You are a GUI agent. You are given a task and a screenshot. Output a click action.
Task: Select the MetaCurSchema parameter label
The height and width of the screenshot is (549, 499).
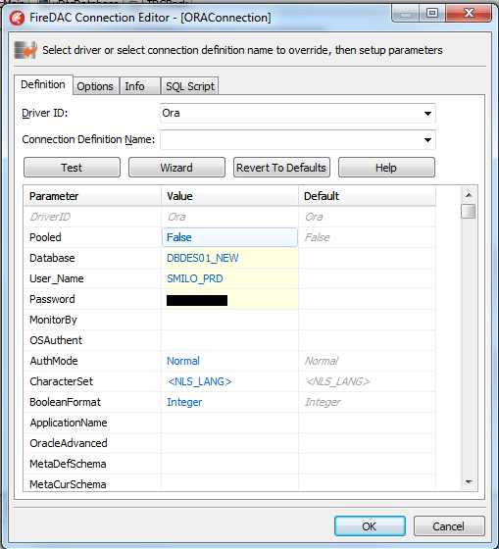pos(68,484)
